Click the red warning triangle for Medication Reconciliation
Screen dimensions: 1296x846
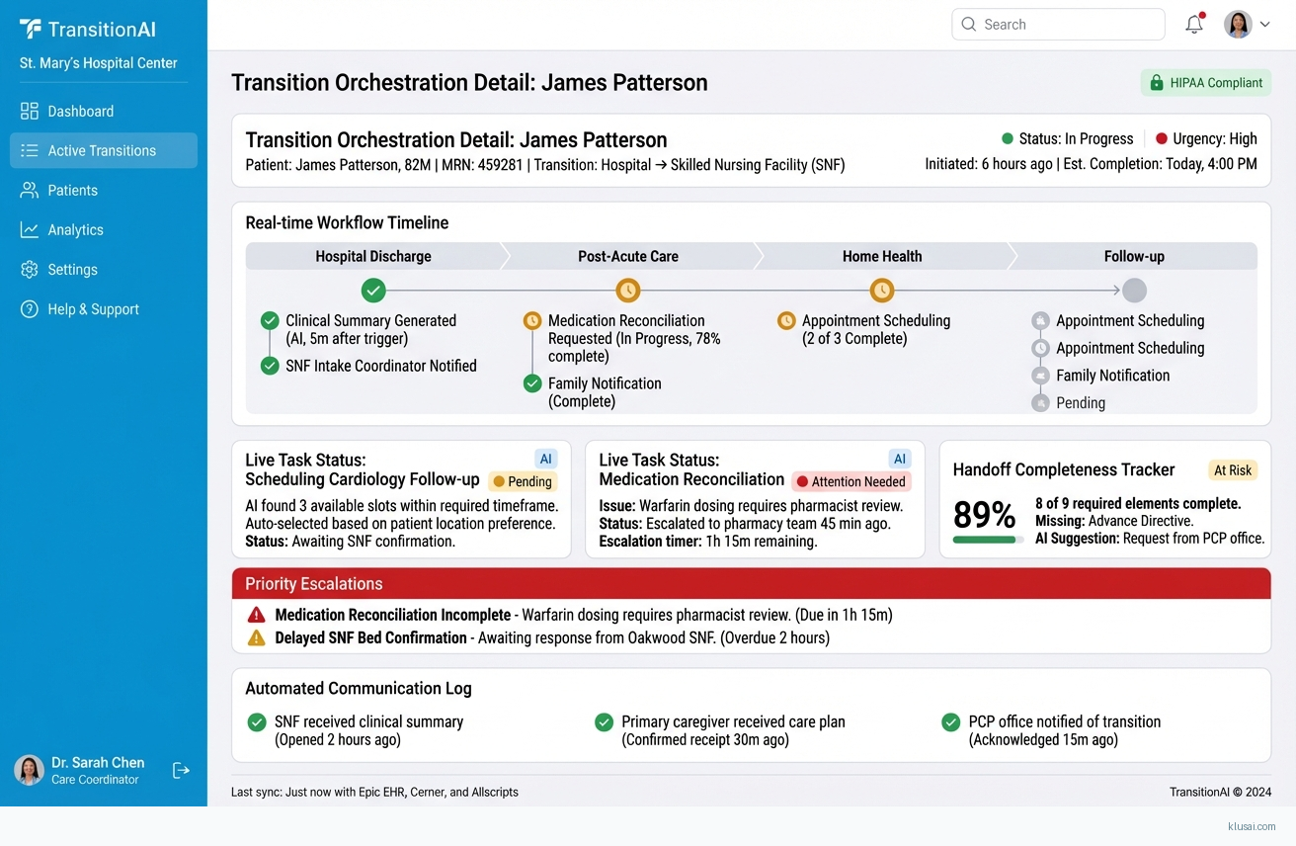click(x=257, y=615)
